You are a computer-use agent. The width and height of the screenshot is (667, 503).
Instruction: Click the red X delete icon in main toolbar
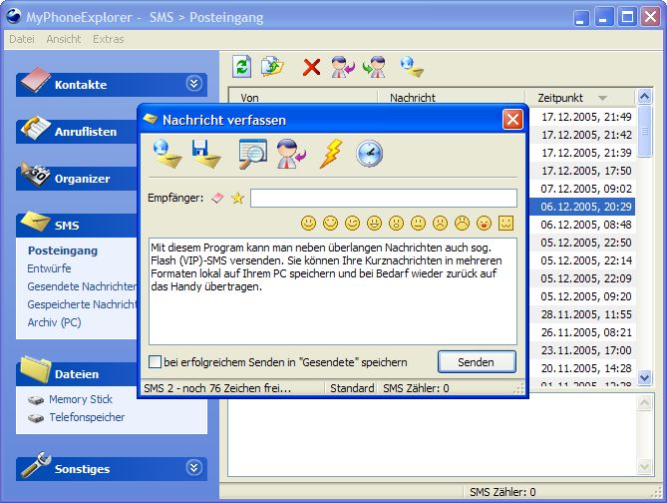(312, 67)
